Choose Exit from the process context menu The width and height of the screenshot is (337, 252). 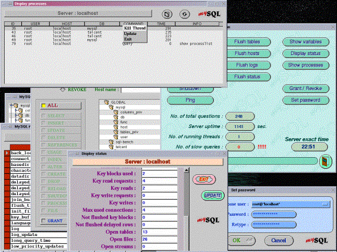[135, 39]
